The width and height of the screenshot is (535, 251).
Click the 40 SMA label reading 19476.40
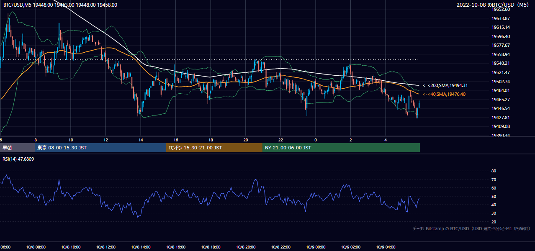click(x=444, y=94)
